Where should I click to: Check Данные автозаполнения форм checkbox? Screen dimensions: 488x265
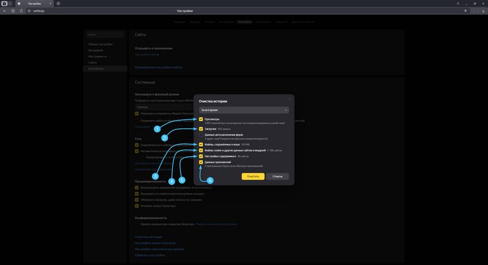coord(201,135)
